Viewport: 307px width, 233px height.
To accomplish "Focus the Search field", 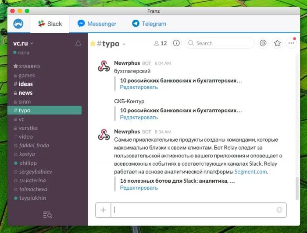I will 219,43.
